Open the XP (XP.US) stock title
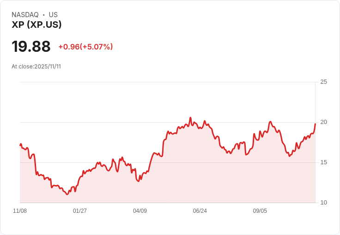Image resolution: width=340 pixels, height=235 pixels. 36,25
